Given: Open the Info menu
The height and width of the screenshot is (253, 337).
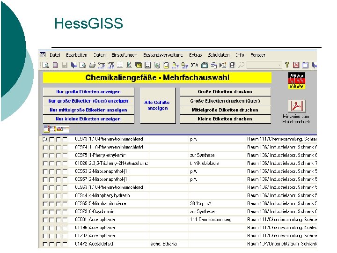Looking at the screenshot, I should click(240, 55).
